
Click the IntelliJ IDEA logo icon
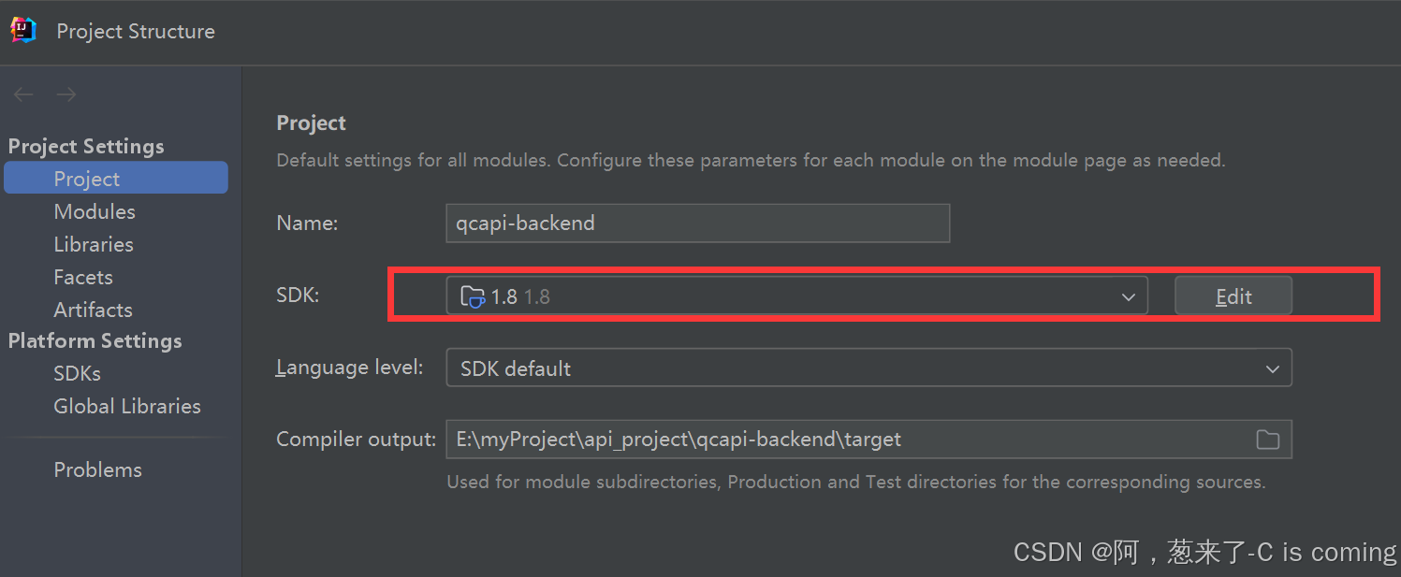23,31
